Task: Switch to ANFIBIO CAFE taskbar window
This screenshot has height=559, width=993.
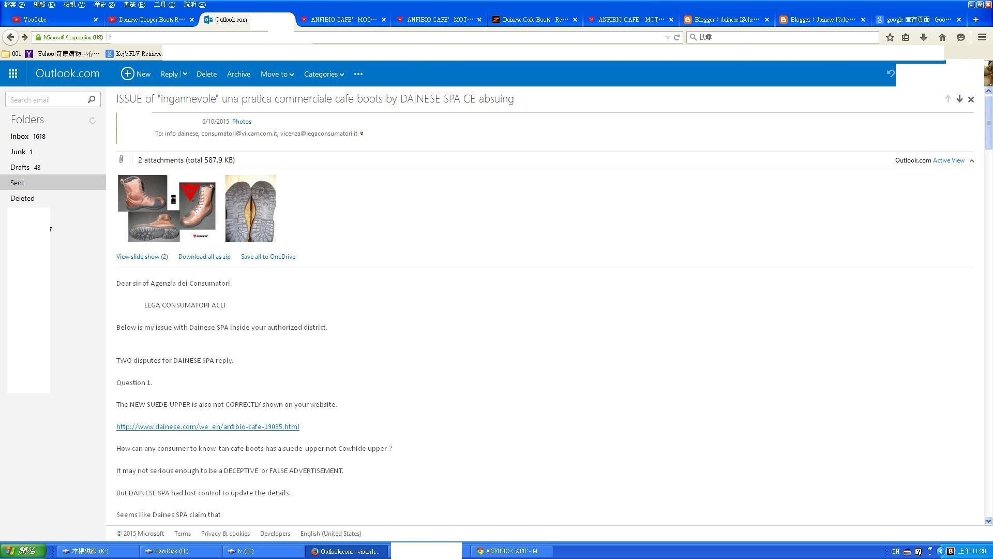Action: (512, 551)
